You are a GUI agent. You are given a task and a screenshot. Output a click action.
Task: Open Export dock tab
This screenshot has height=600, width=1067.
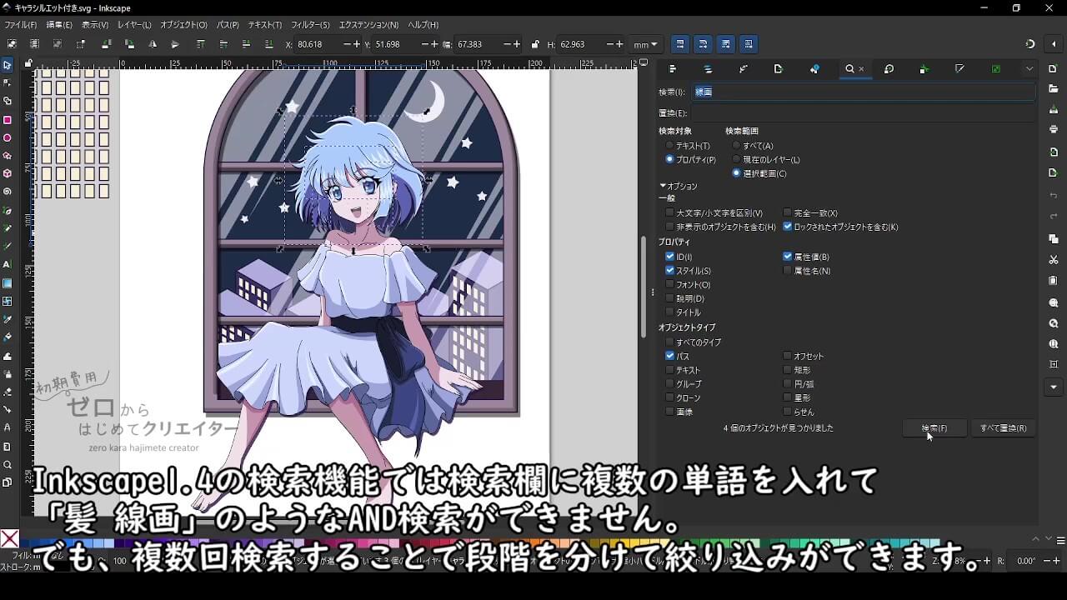[x=779, y=69]
